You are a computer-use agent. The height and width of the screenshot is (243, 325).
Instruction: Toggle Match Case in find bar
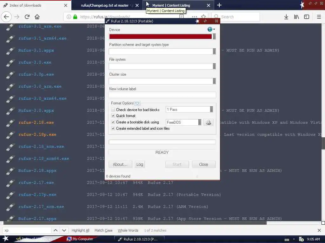103,230
